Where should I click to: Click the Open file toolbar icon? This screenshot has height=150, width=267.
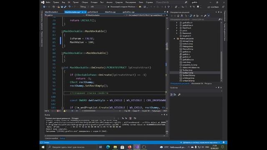58,7
